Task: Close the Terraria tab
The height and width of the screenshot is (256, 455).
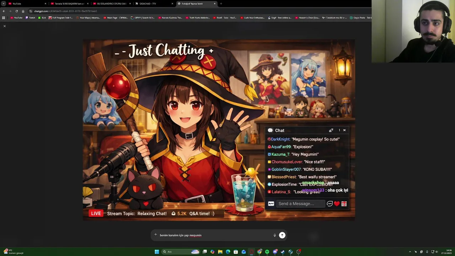Action: click(88, 4)
